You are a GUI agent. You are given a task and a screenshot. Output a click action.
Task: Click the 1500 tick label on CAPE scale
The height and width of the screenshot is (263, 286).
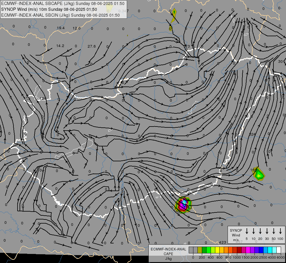click(245, 257)
